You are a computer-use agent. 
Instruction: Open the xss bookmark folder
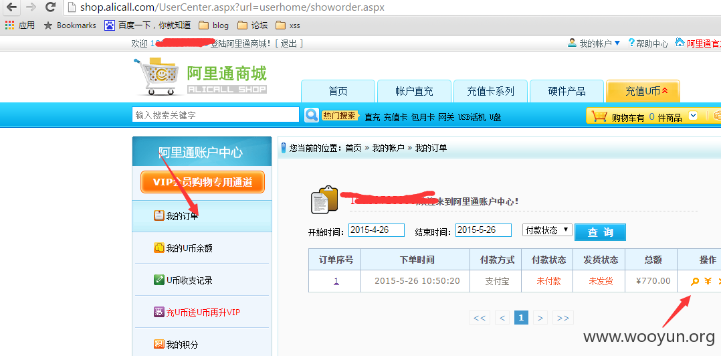(x=288, y=25)
